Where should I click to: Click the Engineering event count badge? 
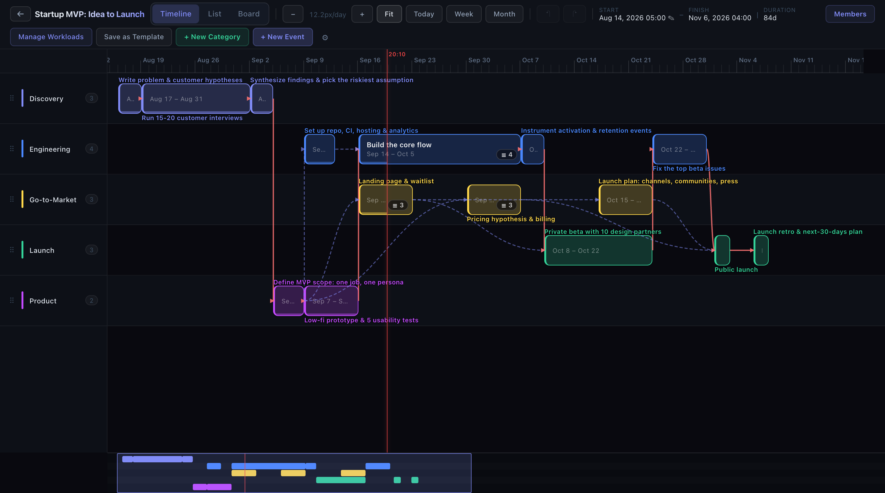point(91,149)
